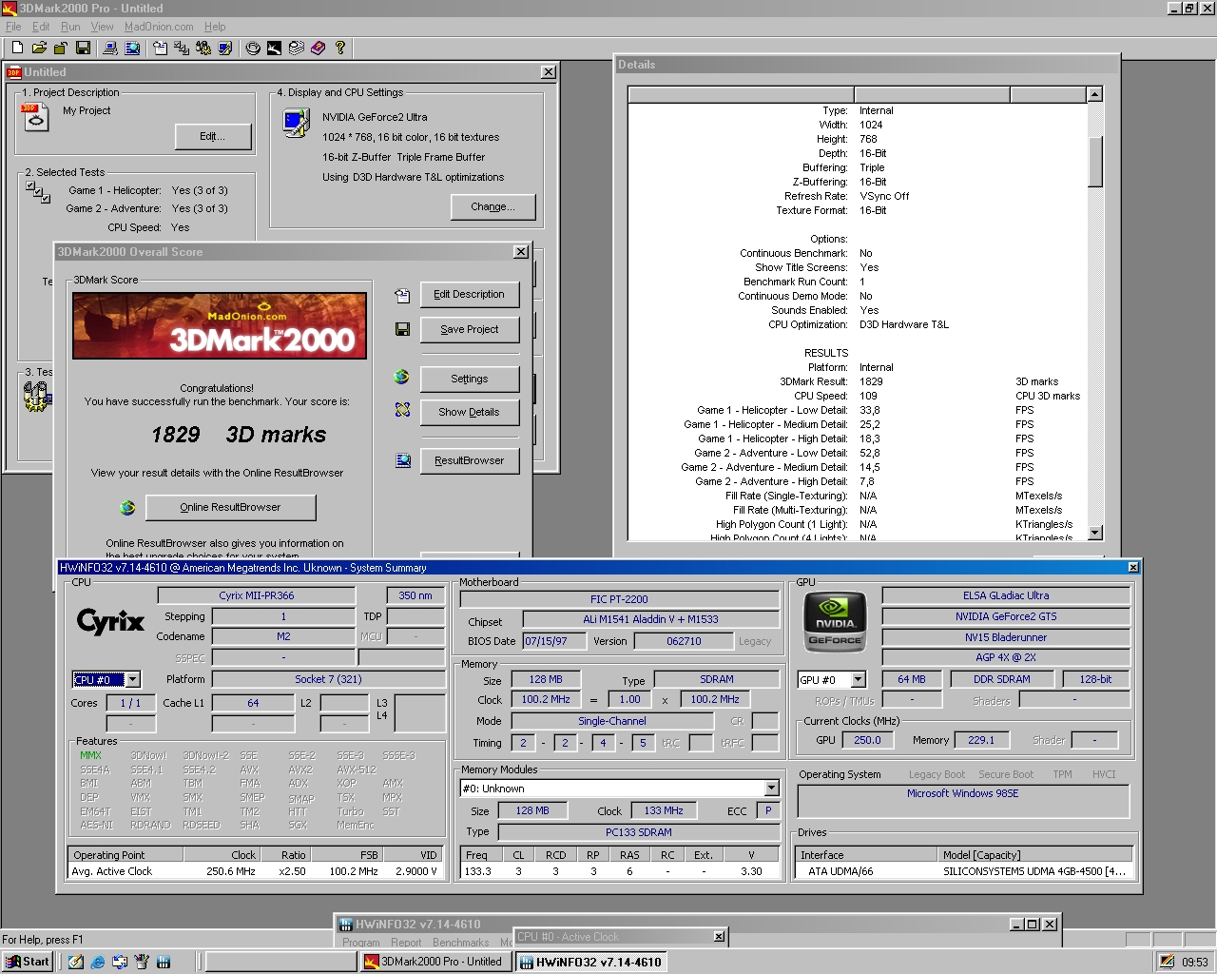Image resolution: width=1217 pixels, height=974 pixels.
Task: Click the 3DMark Result 1829 row
Action: pos(858,381)
